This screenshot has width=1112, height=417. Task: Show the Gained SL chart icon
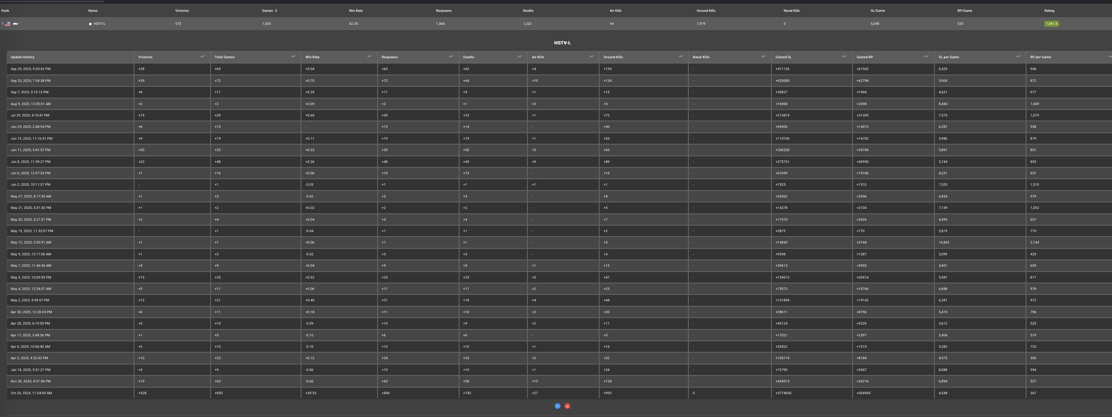[x=844, y=57]
